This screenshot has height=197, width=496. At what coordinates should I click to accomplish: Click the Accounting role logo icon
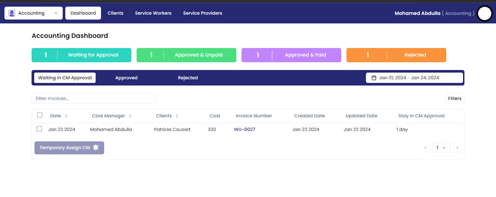pyautogui.click(x=12, y=13)
